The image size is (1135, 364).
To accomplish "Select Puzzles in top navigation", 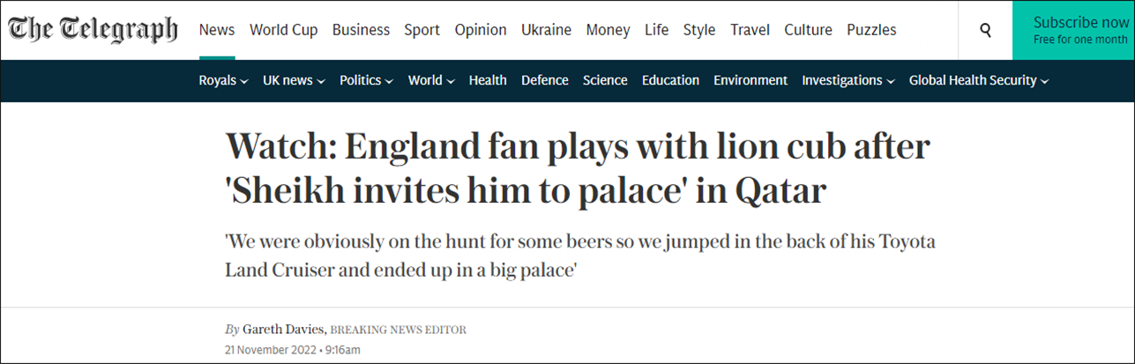I will pyautogui.click(x=871, y=30).
